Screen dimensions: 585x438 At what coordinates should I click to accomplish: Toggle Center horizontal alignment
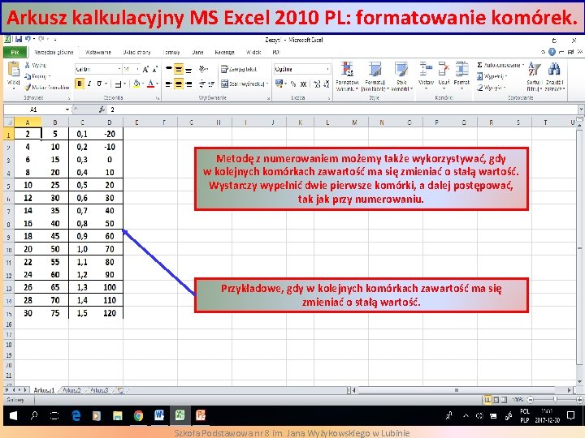tap(179, 84)
